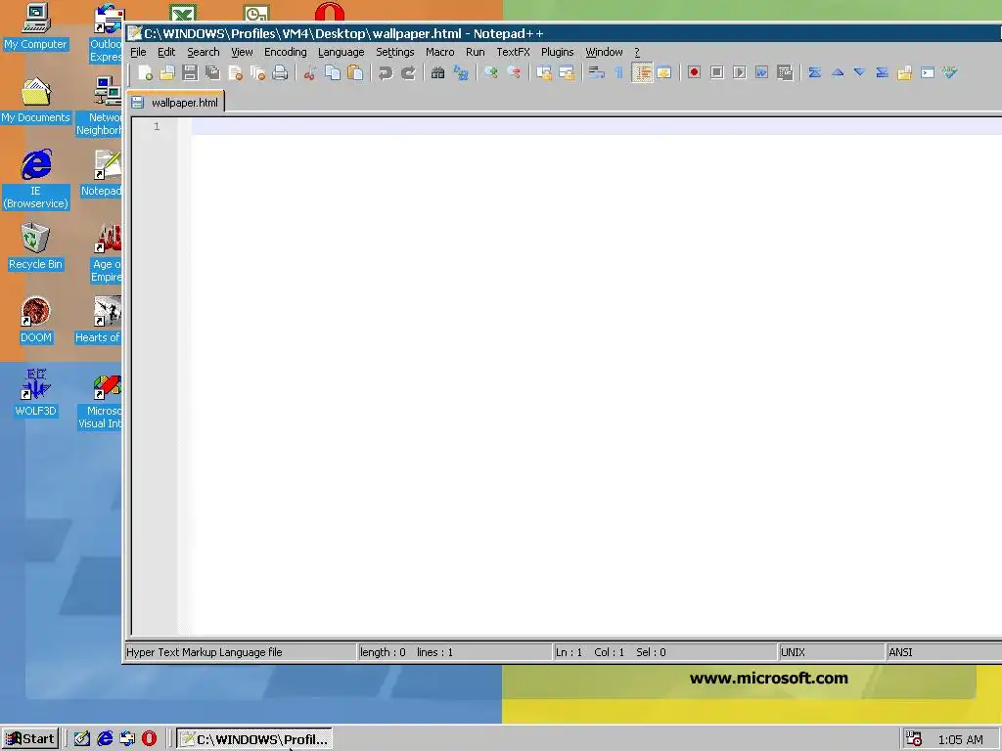Click the Paste clipboard icon
This screenshot has width=1002, height=751.
tap(354, 72)
